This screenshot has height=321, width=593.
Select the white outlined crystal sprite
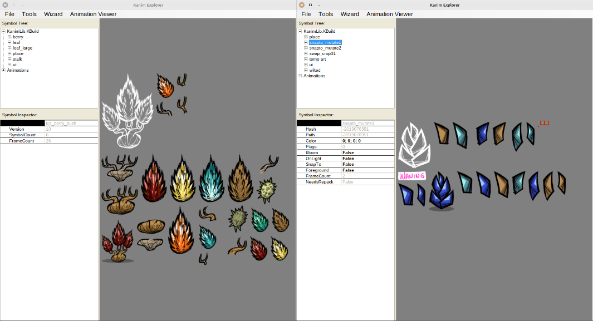click(x=413, y=146)
